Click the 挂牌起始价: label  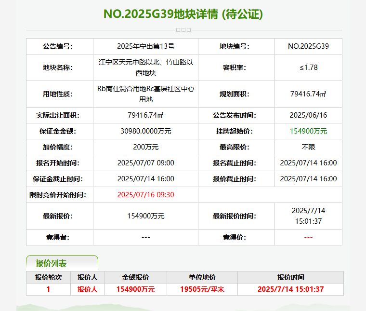click(235, 131)
